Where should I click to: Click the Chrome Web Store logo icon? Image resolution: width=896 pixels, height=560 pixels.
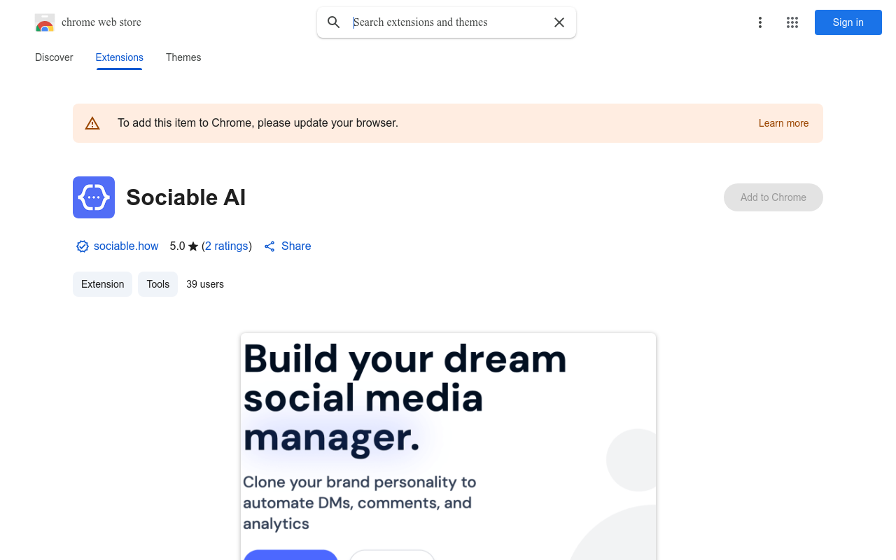pos(45,22)
